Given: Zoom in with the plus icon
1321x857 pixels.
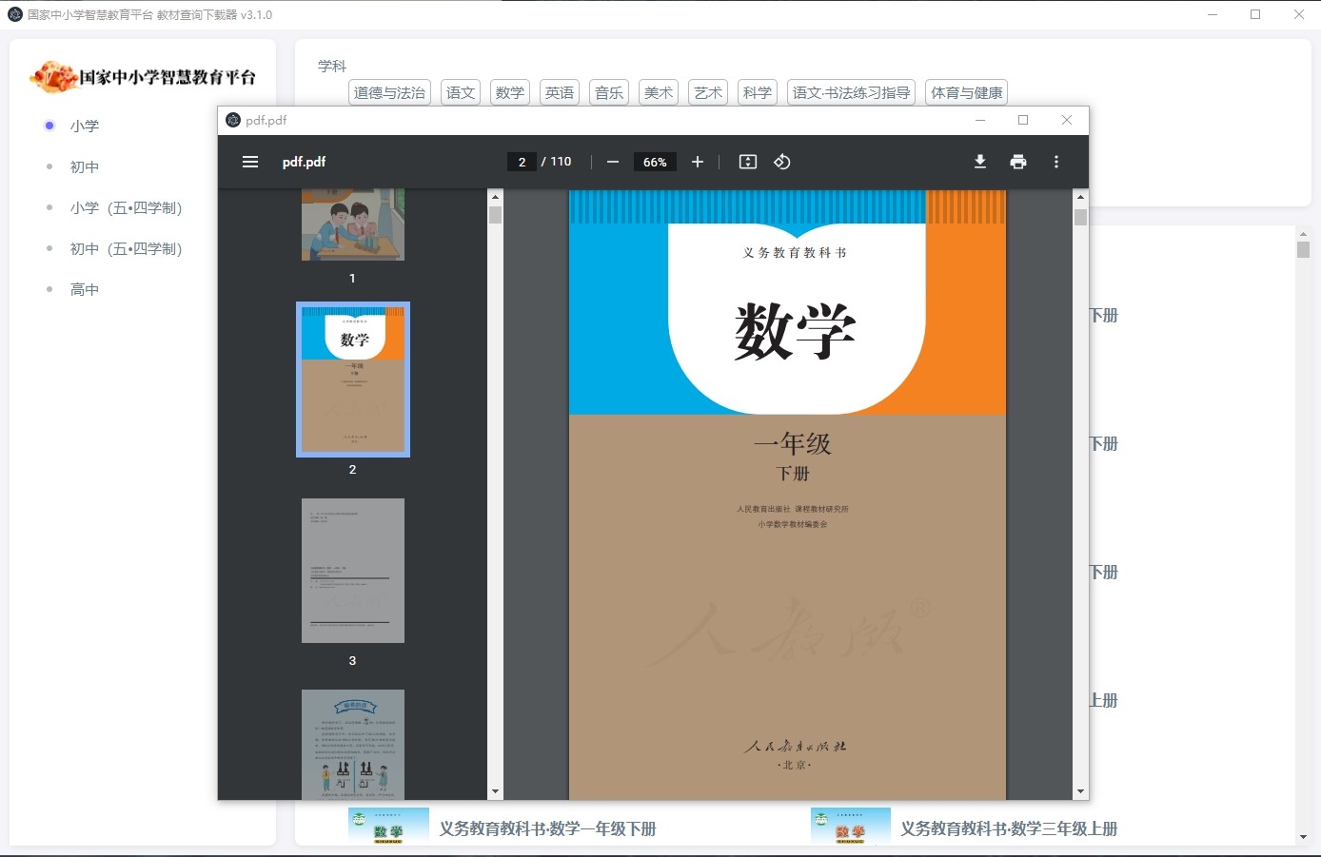Looking at the screenshot, I should tap(698, 162).
